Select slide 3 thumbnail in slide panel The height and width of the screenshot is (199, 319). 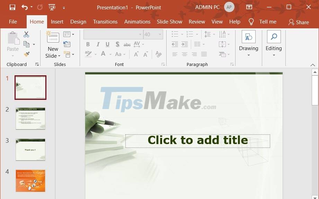[30, 150]
